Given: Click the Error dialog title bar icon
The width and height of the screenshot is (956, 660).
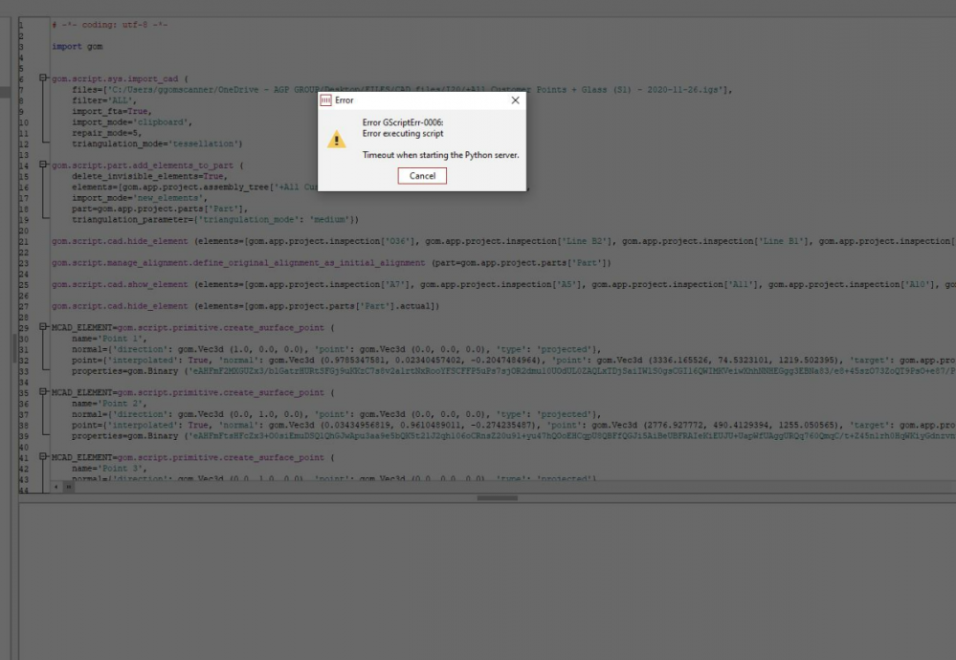Looking at the screenshot, I should point(325,99).
